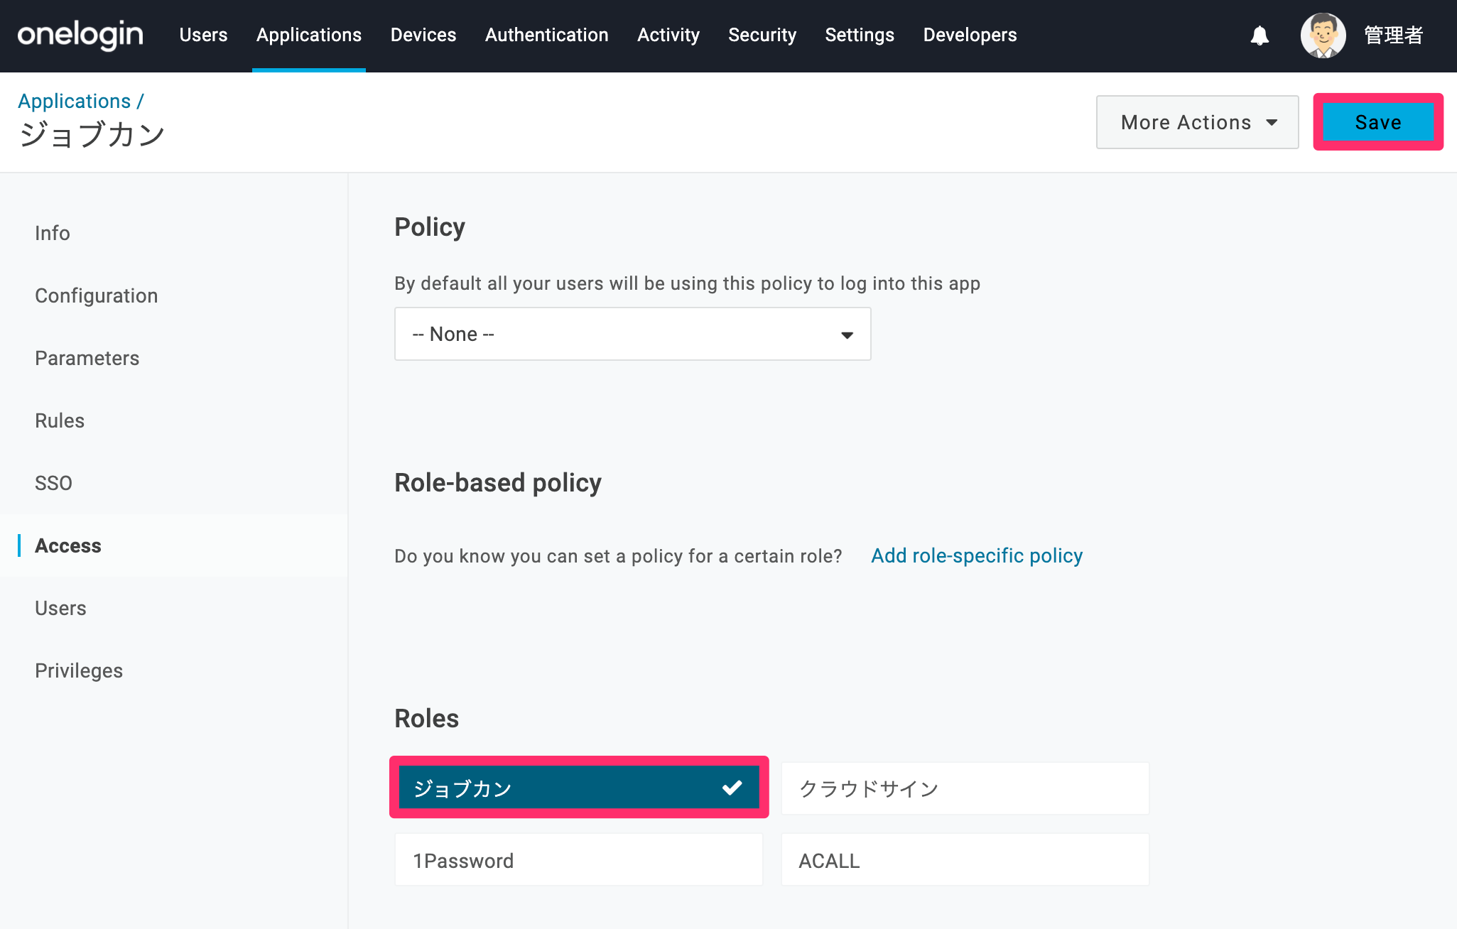Switch to the Privileges sidebar tab
The width and height of the screenshot is (1457, 929).
coord(79,670)
